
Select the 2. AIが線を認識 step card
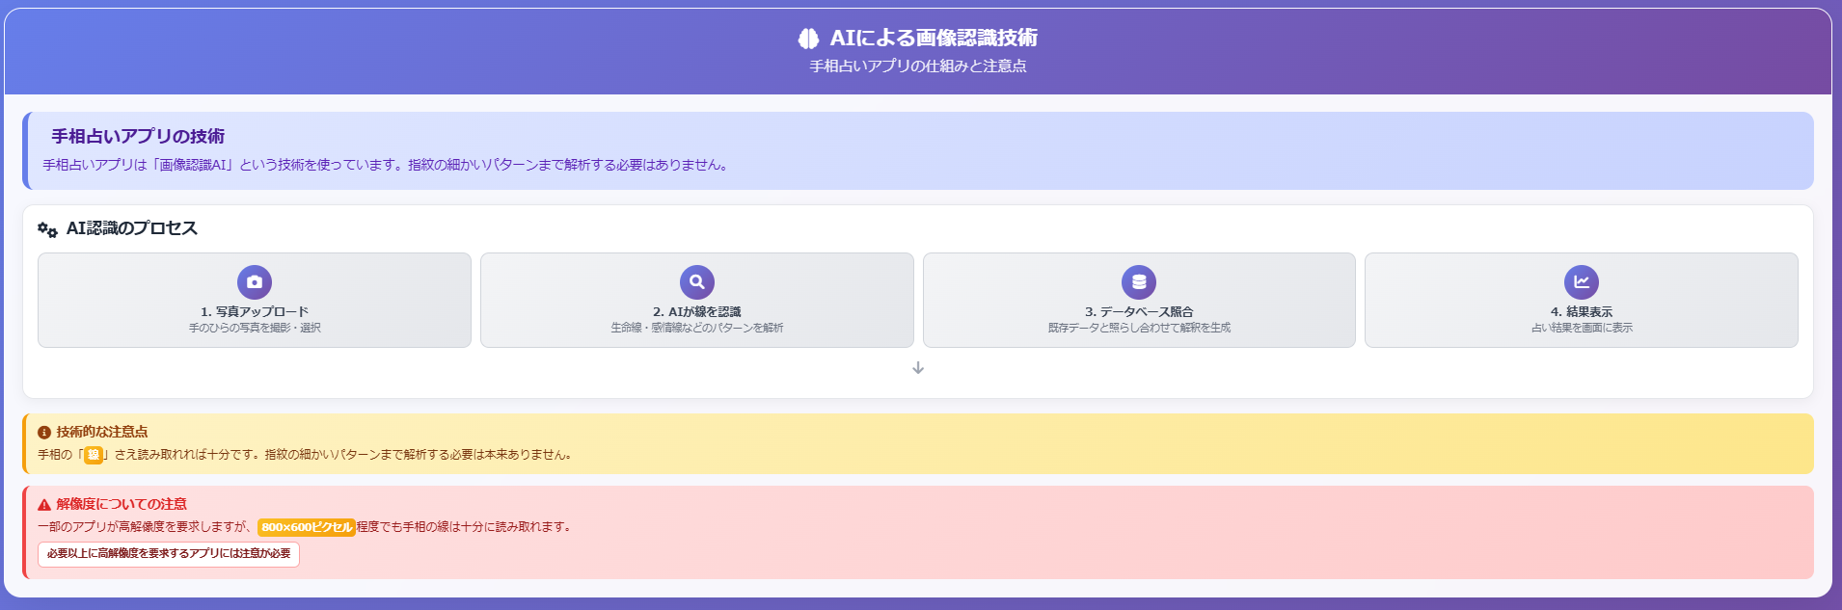[697, 300]
